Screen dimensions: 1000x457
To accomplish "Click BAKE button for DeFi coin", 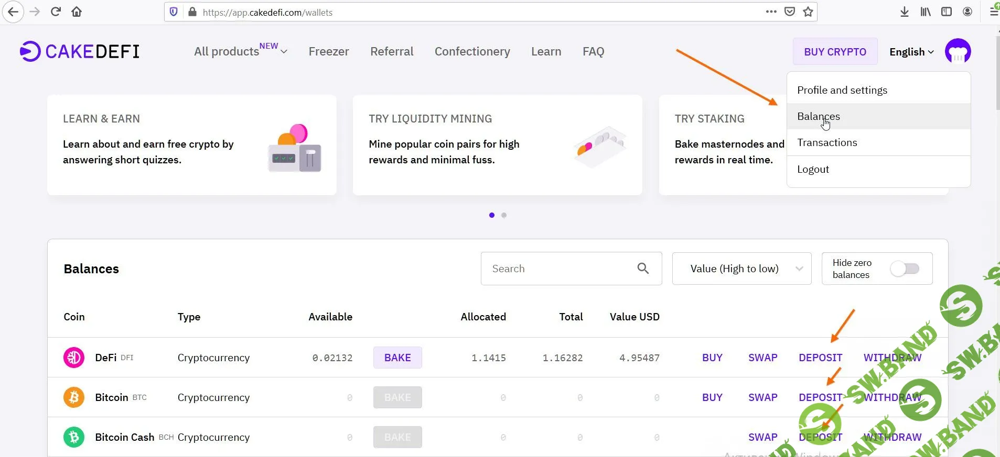I will click(397, 358).
